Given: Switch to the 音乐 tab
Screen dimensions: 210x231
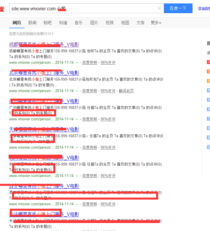Looking at the screenshot, I should pyautogui.click(x=78, y=23).
